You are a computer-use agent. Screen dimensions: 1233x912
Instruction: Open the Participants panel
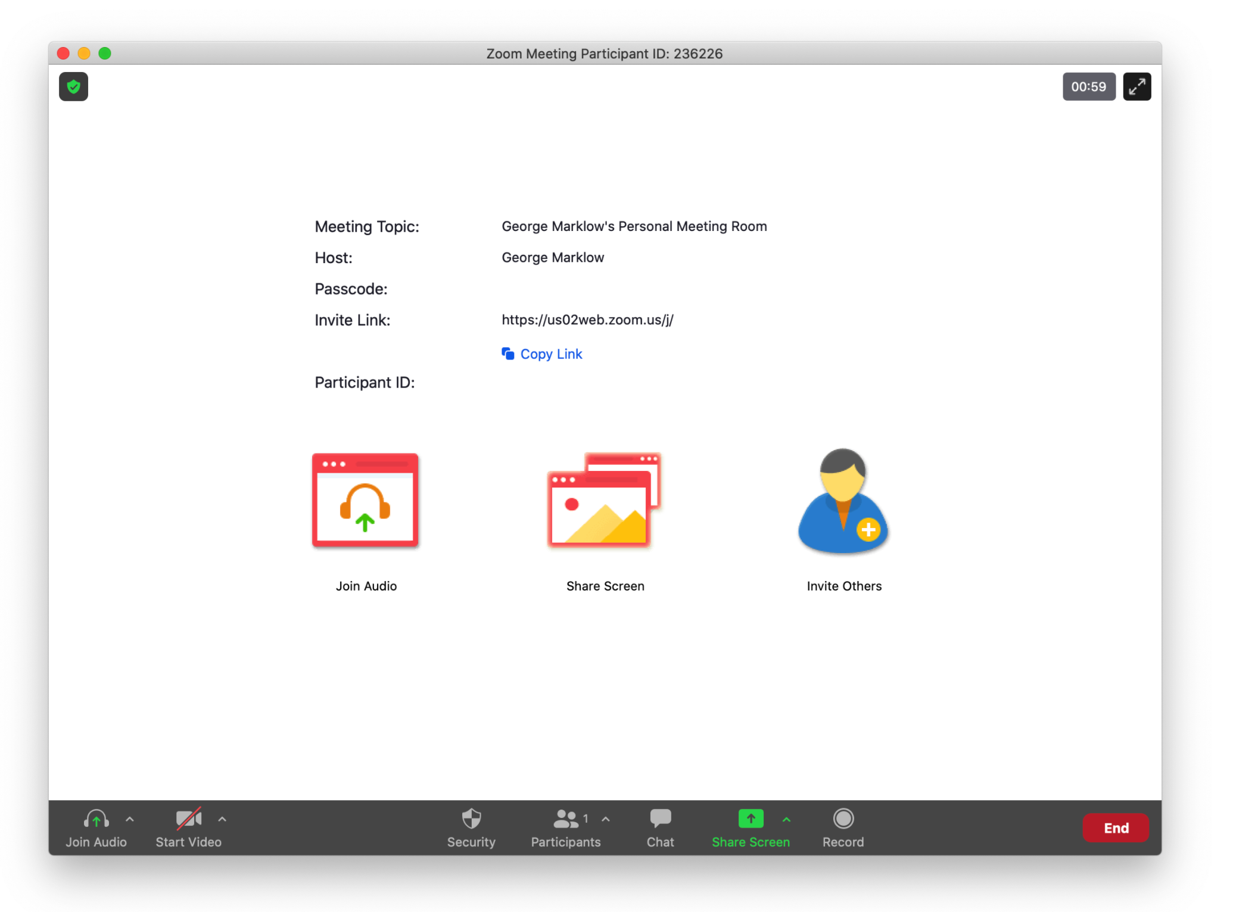(x=565, y=827)
